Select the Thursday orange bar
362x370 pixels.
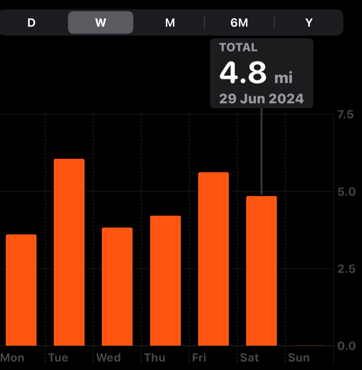[165, 281]
